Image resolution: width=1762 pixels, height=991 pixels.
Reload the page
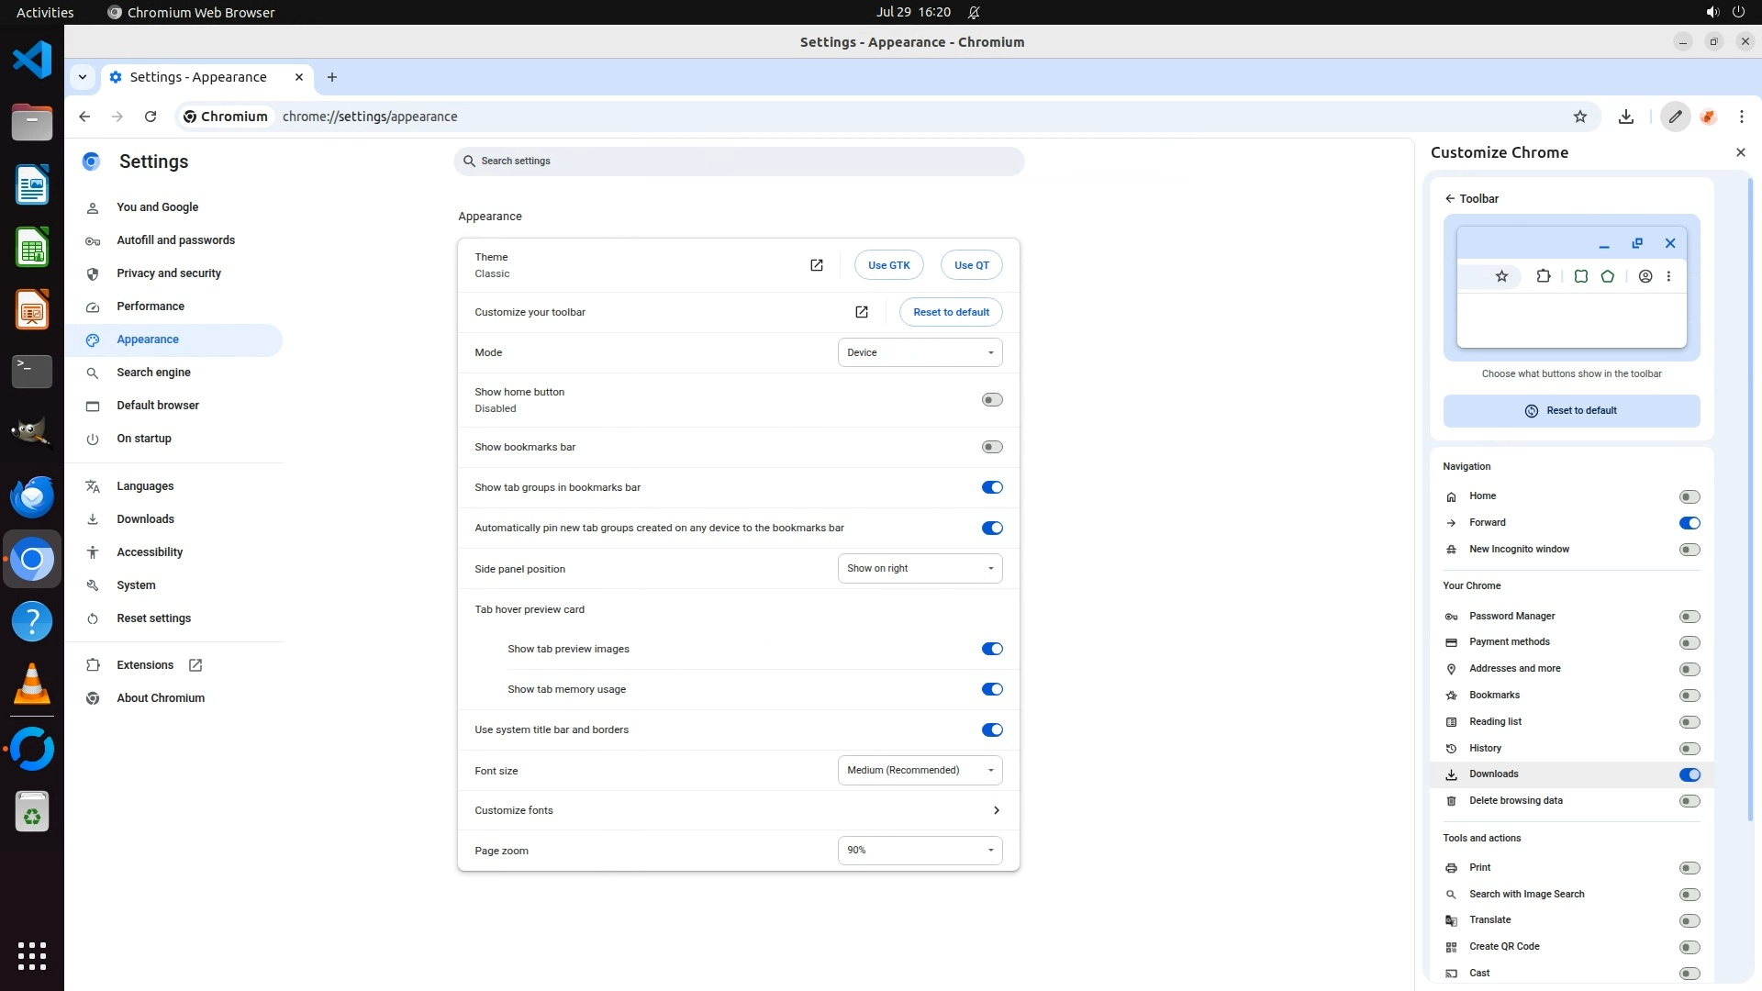point(151,117)
